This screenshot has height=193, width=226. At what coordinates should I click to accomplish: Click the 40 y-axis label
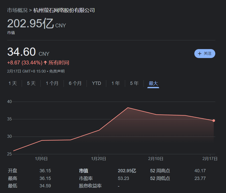9,102
